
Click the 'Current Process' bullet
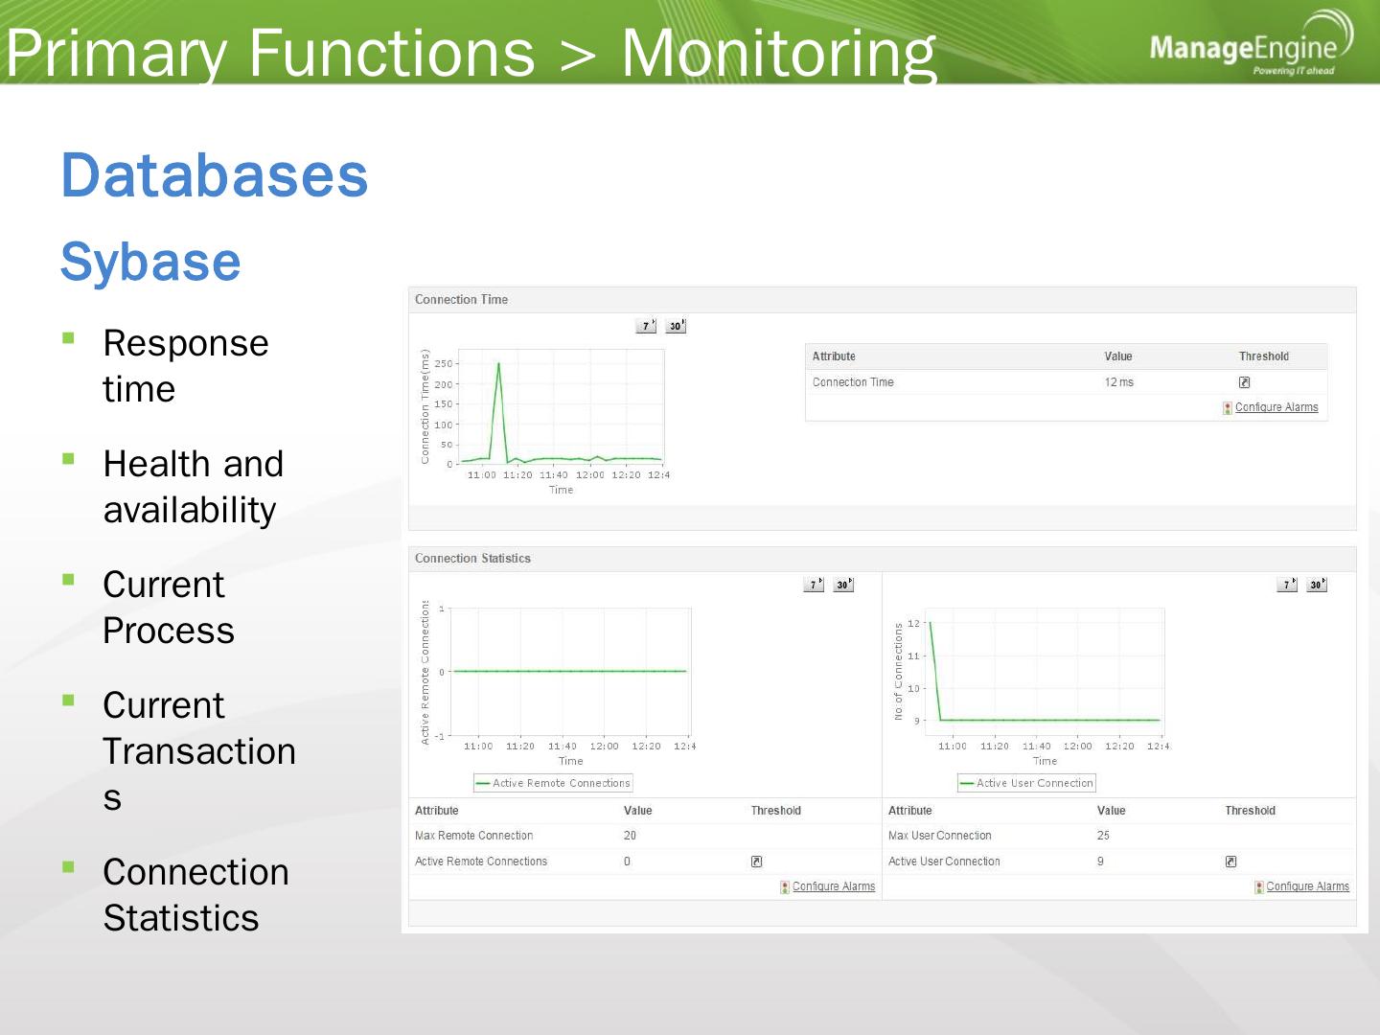[x=169, y=608]
